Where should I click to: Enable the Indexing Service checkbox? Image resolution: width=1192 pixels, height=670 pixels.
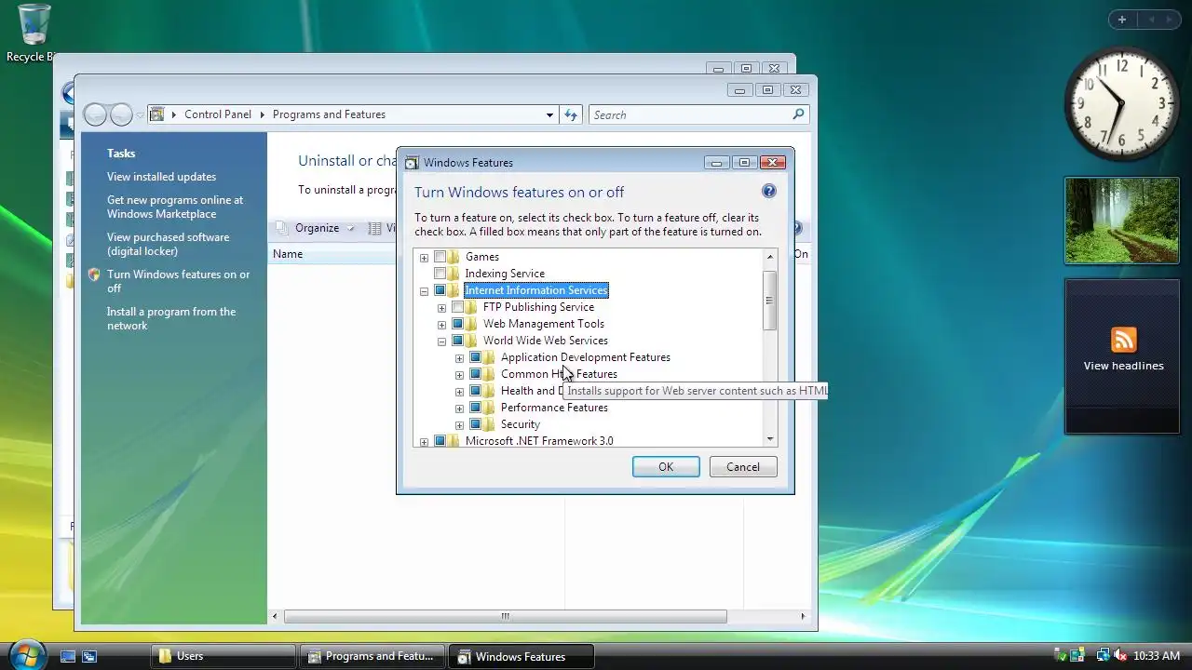(440, 274)
